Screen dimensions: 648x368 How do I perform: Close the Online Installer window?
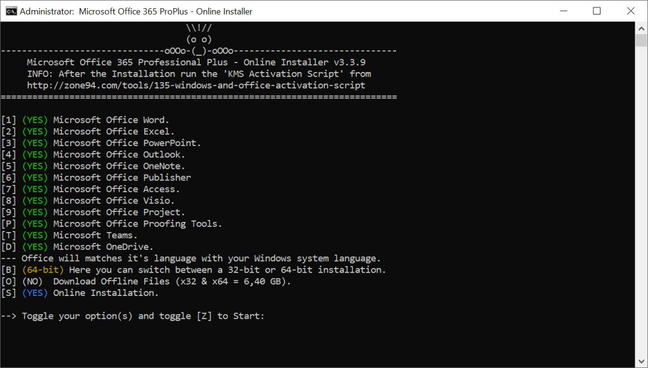(630, 11)
